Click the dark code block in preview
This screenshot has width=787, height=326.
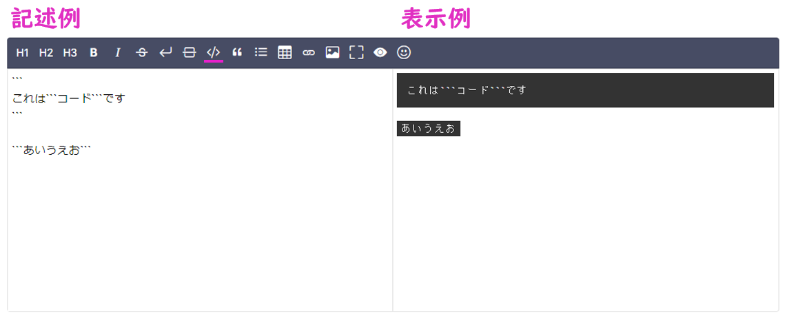pos(585,90)
